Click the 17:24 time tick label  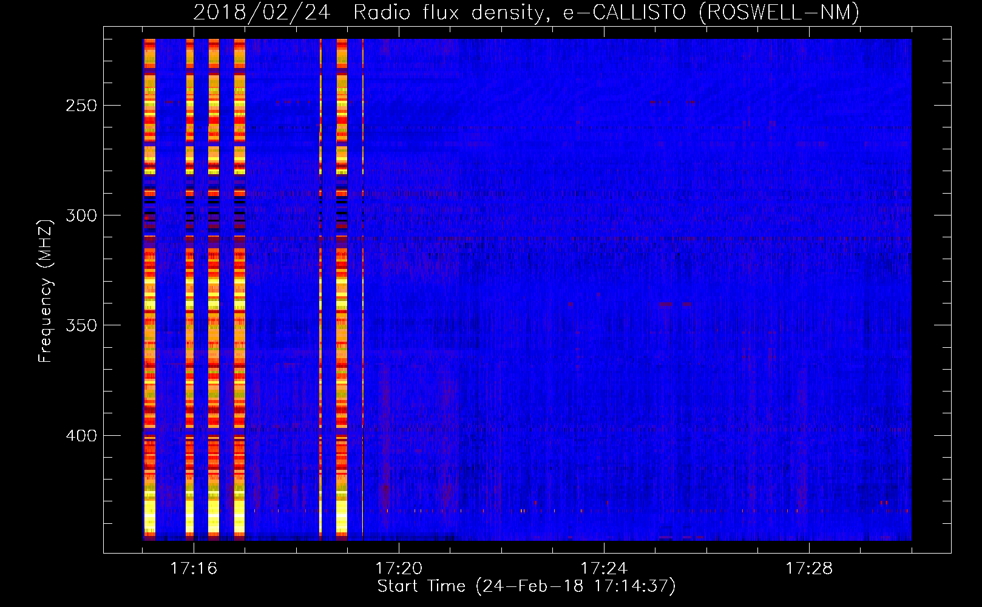[604, 568]
